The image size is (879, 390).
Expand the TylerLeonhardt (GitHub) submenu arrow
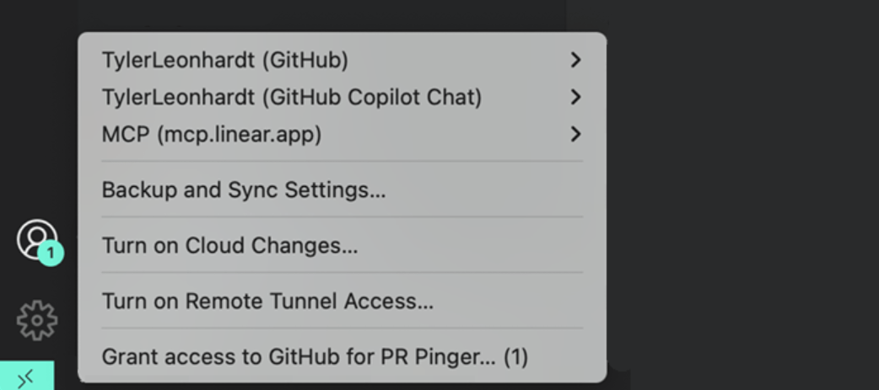tap(575, 60)
